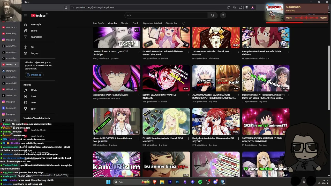Open the Beşiktaş JK vertical tab
Viewport: 331px width, 186px height.
(x=9, y=108)
